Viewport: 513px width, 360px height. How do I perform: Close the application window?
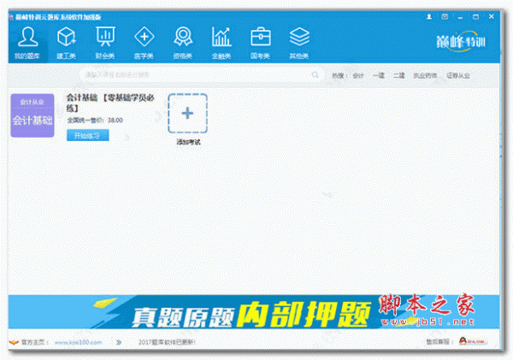[x=492, y=16]
